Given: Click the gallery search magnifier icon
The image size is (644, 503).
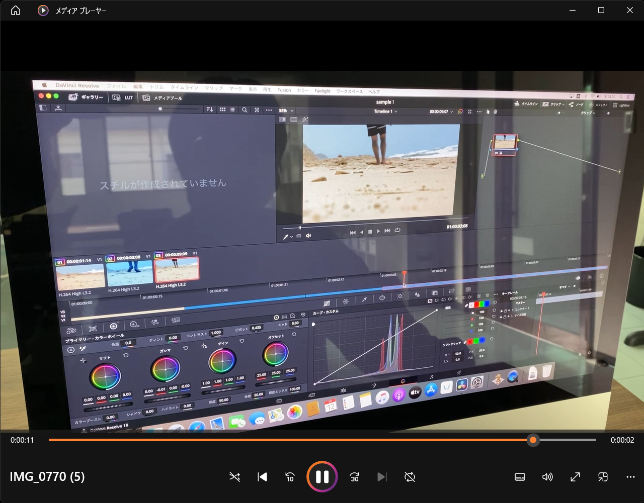Looking at the screenshot, I should 245,110.
